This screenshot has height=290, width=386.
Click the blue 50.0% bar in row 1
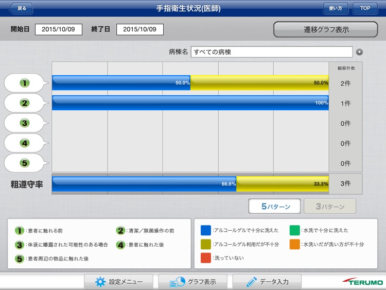[121, 83]
